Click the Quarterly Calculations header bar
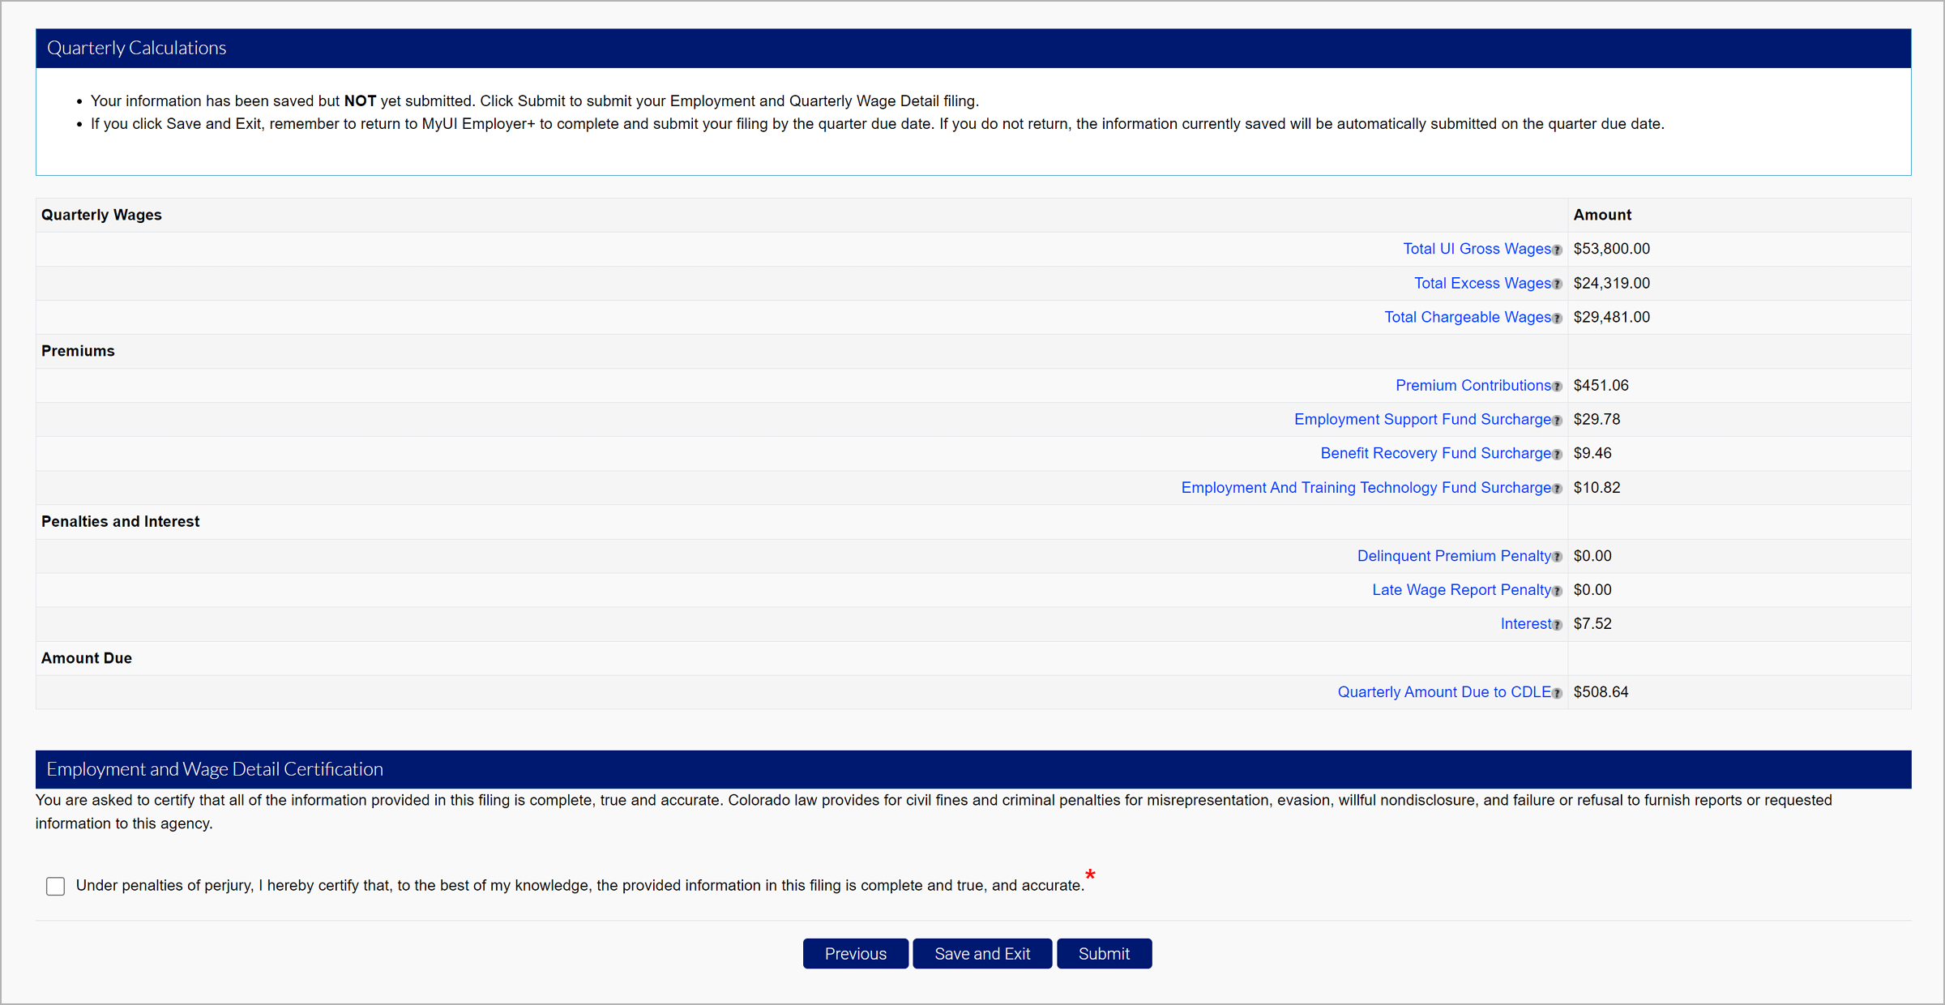The width and height of the screenshot is (1945, 1005). click(x=972, y=48)
